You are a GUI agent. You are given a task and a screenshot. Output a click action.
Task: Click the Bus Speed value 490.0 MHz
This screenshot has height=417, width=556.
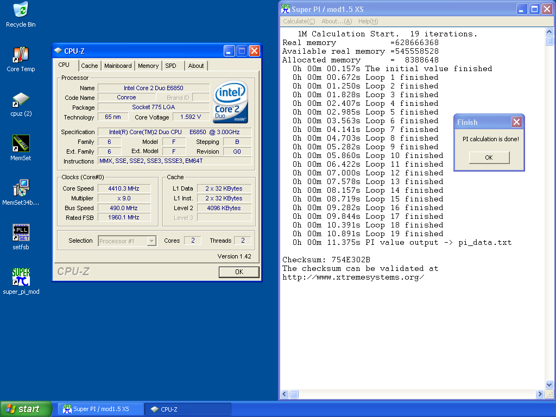124,208
